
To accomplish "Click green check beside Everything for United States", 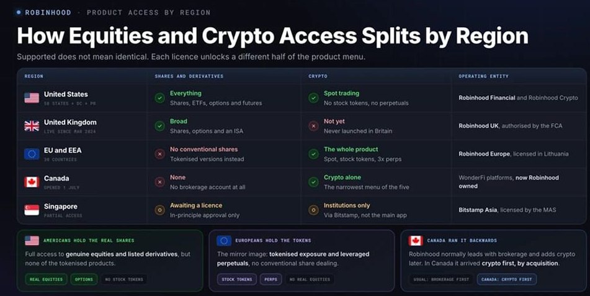I will click(159, 98).
